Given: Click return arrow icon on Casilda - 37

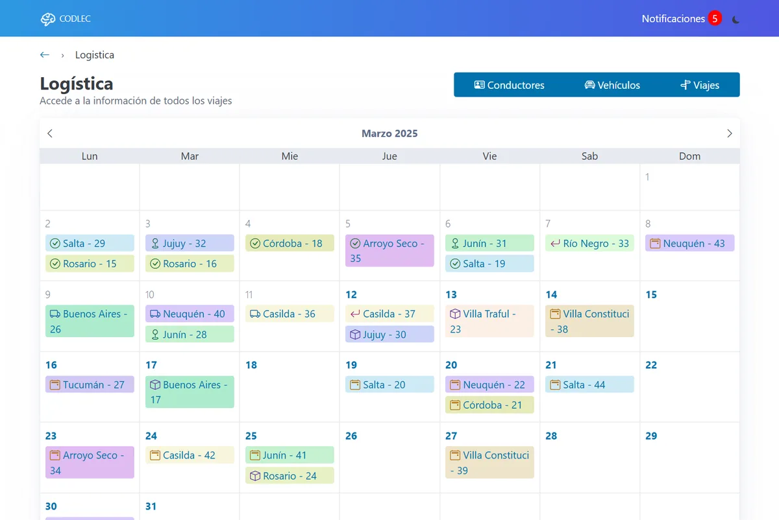Looking at the screenshot, I should pos(355,314).
